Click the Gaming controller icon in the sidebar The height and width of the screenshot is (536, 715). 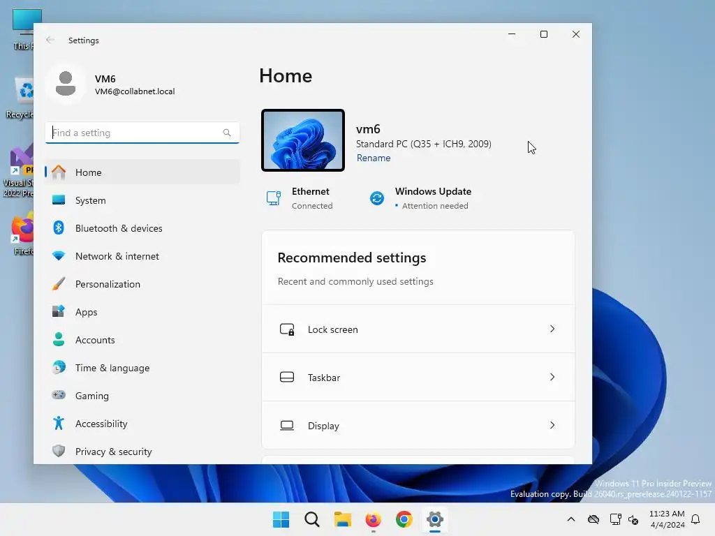point(59,395)
